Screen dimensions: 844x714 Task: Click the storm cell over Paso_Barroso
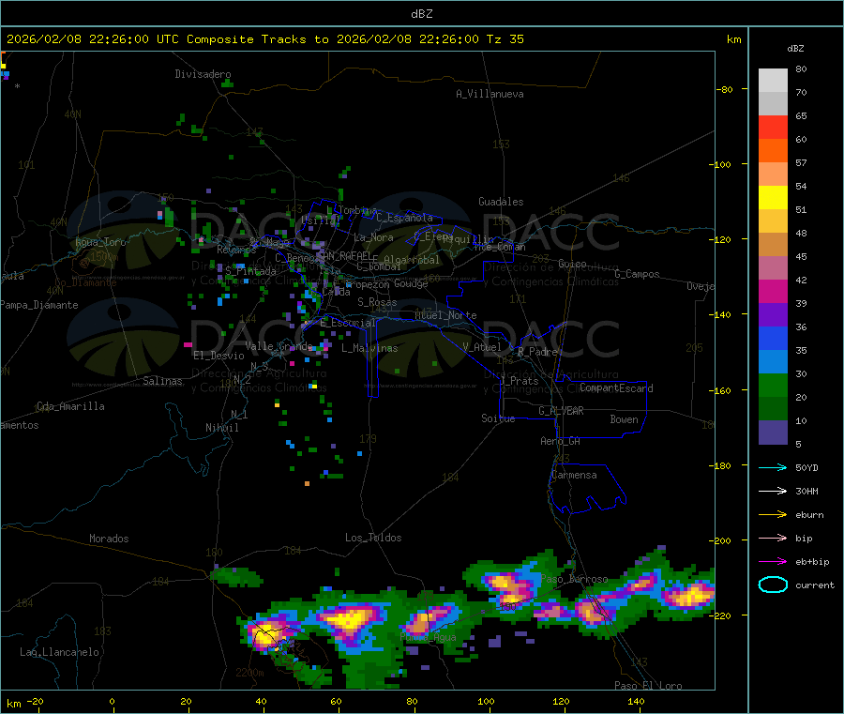coord(506,587)
